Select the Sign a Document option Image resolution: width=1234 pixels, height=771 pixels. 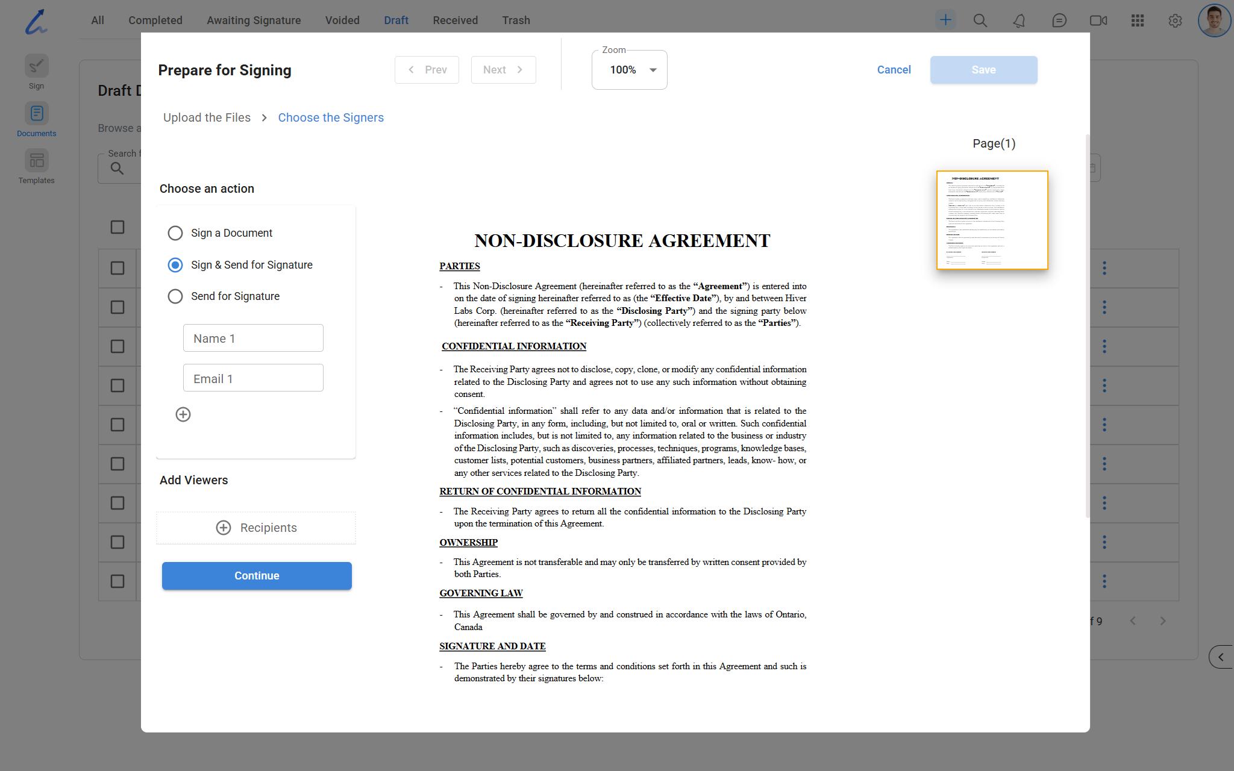pyautogui.click(x=175, y=233)
